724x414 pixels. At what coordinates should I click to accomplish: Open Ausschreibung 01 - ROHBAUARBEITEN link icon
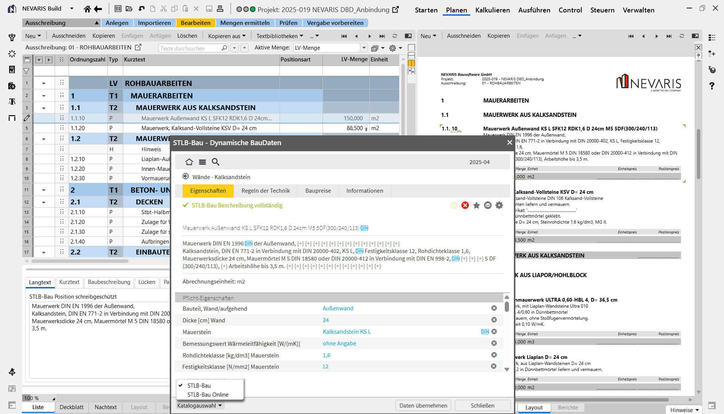click(138, 47)
